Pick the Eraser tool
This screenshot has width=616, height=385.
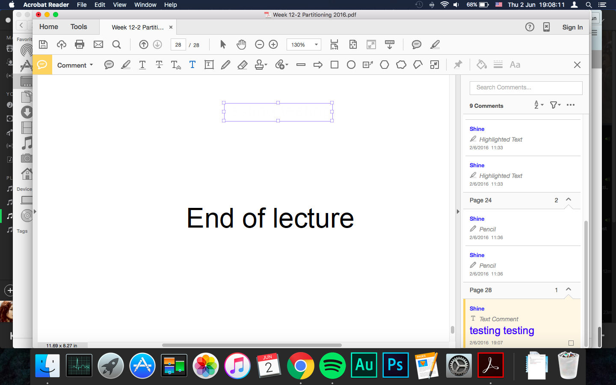pyautogui.click(x=243, y=65)
